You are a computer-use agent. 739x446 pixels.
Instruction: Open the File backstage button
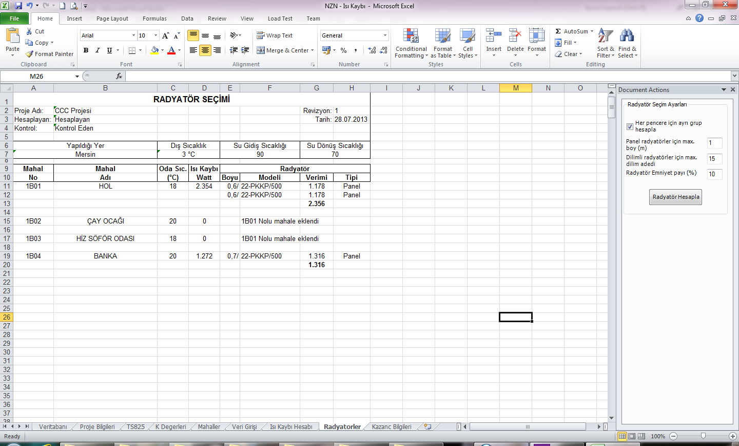click(14, 18)
